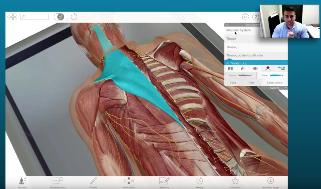Click the hierarchy structure icon
This screenshot has width=321, height=189.
[281, 68]
